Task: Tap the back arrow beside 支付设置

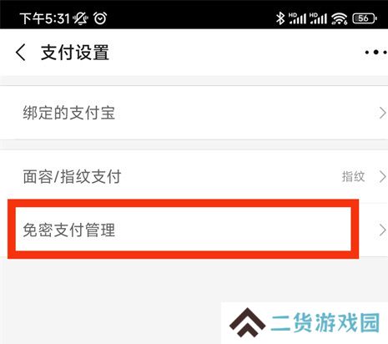Action: [21, 52]
